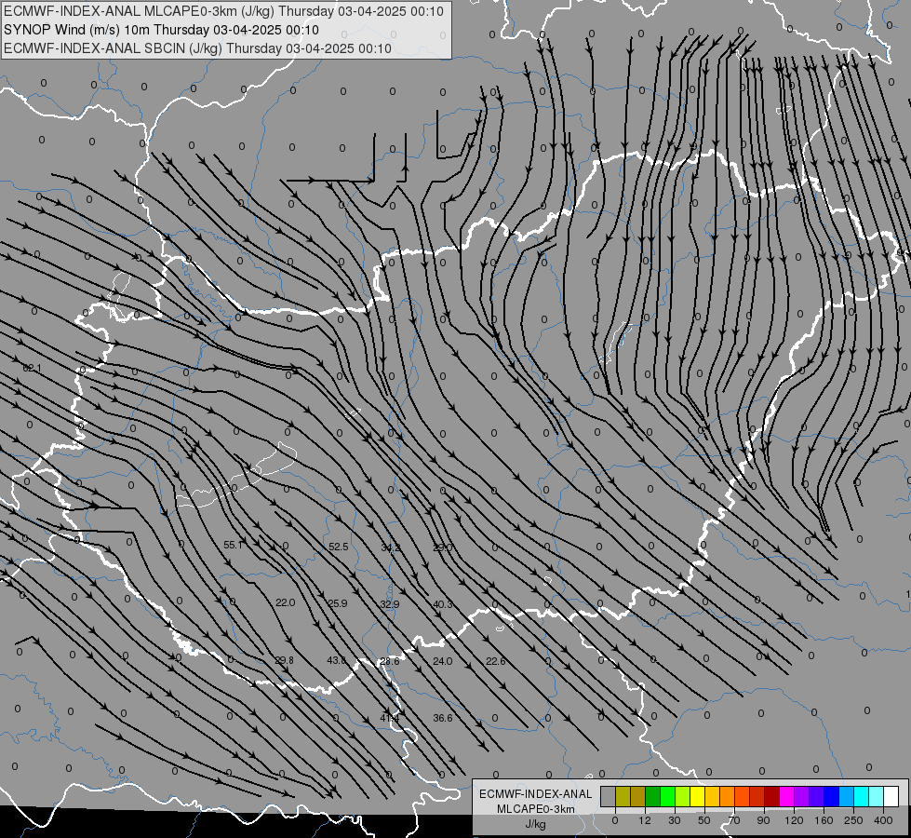Click the legend scale label '120'

(x=794, y=820)
